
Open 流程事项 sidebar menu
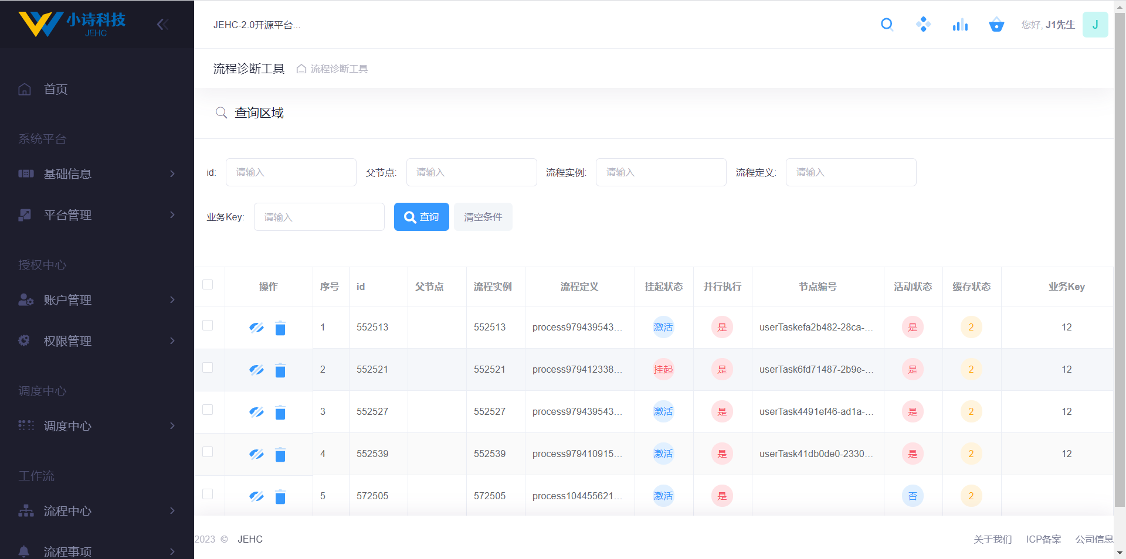tap(97, 551)
